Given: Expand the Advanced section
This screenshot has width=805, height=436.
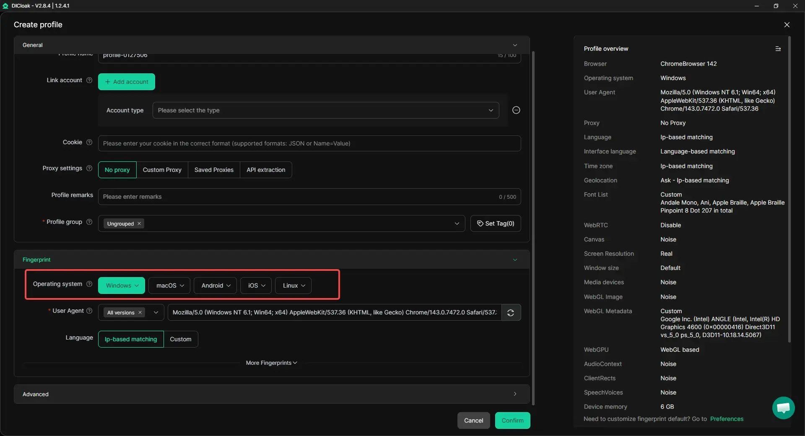Looking at the screenshot, I should [x=271, y=394].
